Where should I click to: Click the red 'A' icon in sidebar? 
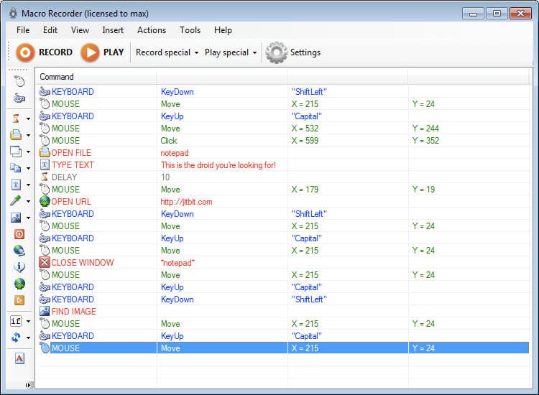pyautogui.click(x=19, y=358)
